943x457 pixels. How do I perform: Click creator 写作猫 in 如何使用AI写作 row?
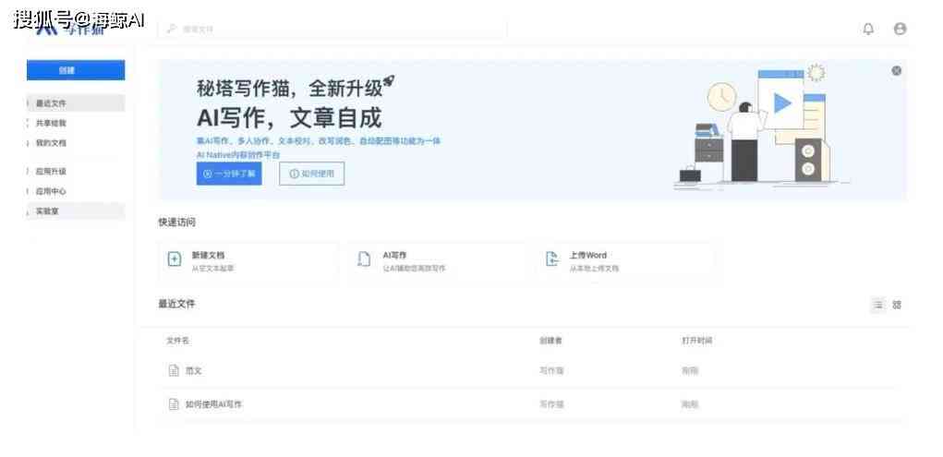click(x=550, y=404)
